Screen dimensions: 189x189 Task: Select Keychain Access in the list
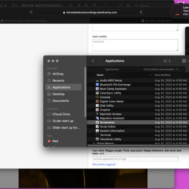110,114
